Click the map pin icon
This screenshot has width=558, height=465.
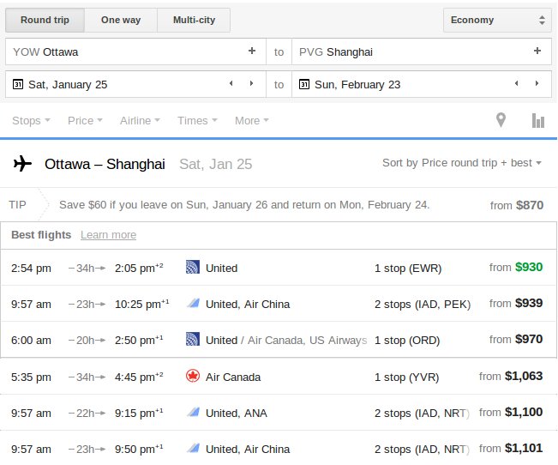click(x=501, y=120)
